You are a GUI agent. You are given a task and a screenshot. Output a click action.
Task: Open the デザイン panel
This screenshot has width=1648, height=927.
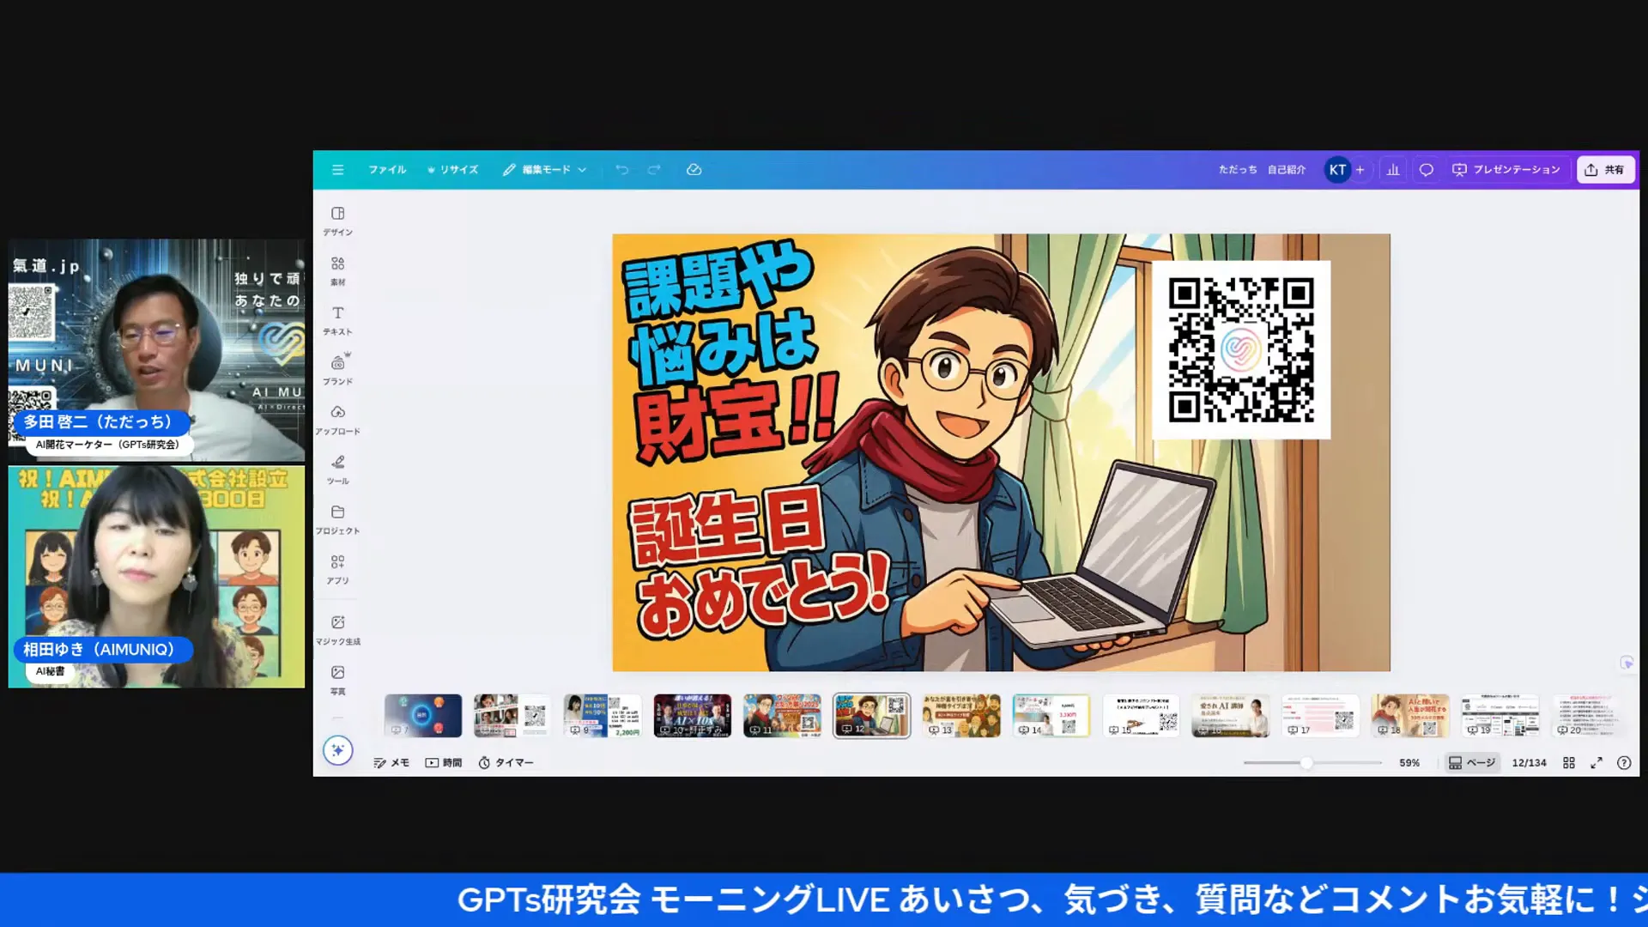pos(337,221)
